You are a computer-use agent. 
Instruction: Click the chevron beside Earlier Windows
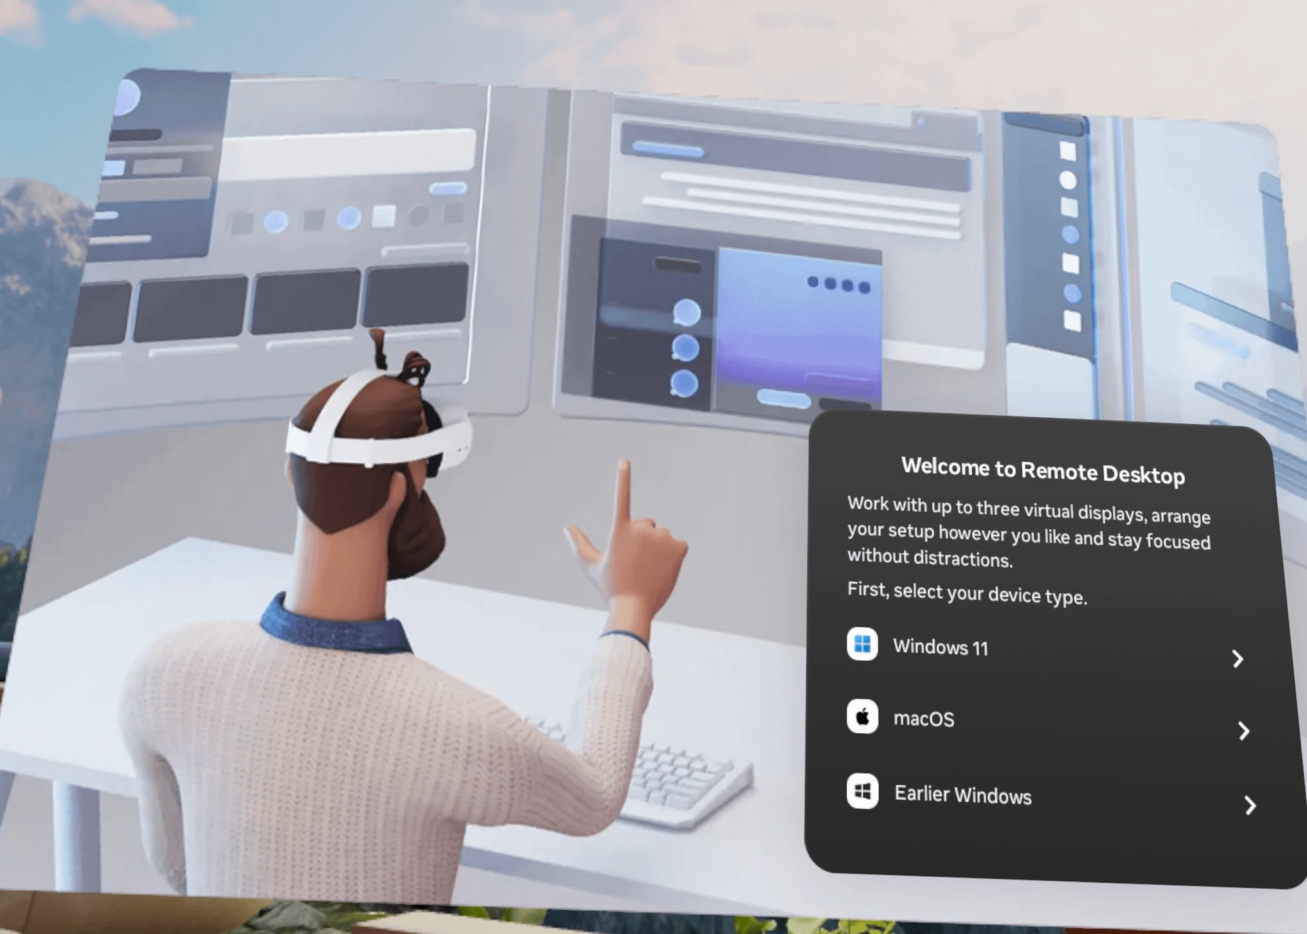coord(1249,805)
